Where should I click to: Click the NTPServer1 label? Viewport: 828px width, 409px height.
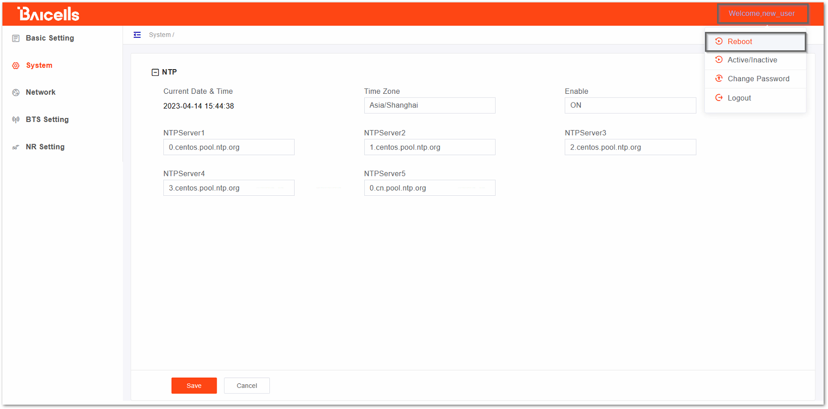pyautogui.click(x=184, y=133)
